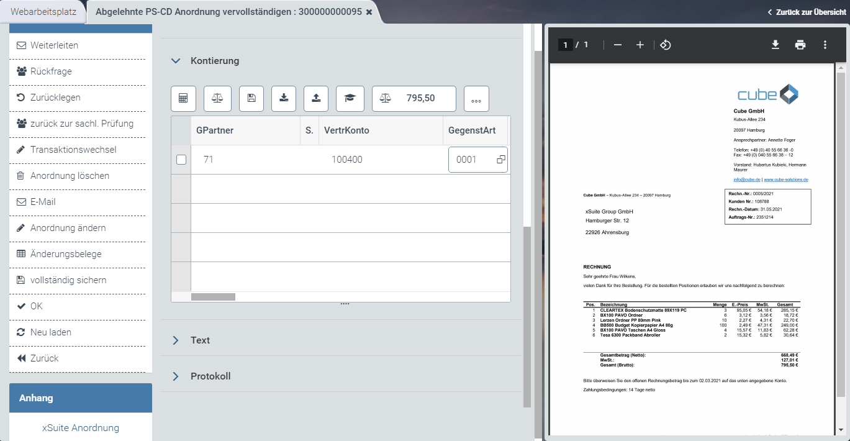Viewport: 850px width, 441px height.
Task: Print the PDF invoice
Action: (x=800, y=45)
